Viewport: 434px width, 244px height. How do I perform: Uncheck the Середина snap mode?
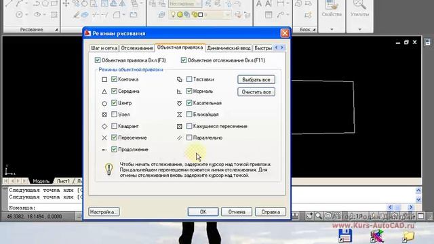coord(114,91)
